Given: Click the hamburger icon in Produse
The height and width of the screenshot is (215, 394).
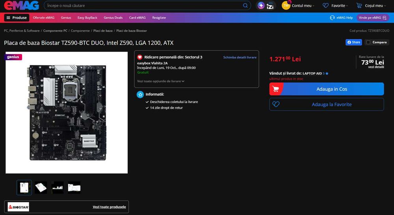Looking at the screenshot, I should 8,18.
